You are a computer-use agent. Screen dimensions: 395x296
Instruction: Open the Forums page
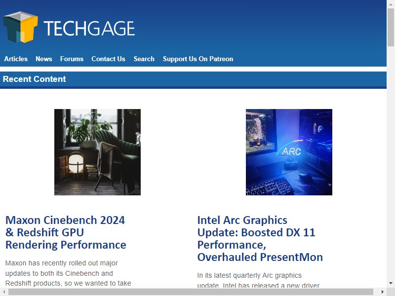(72, 59)
